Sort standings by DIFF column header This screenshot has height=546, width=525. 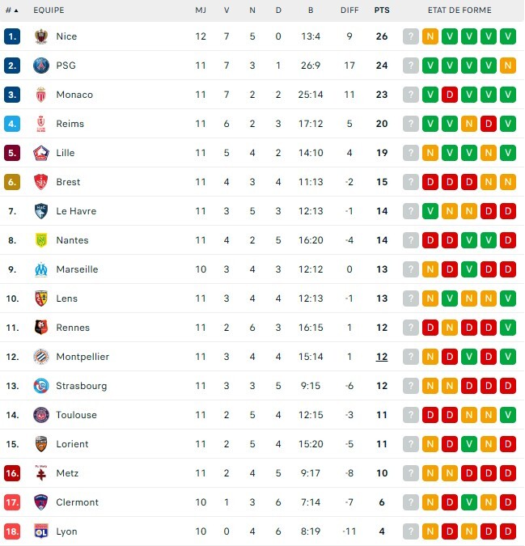pos(349,11)
